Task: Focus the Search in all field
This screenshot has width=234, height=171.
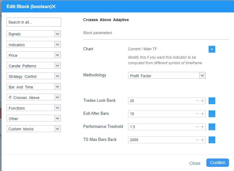Action: [34, 22]
